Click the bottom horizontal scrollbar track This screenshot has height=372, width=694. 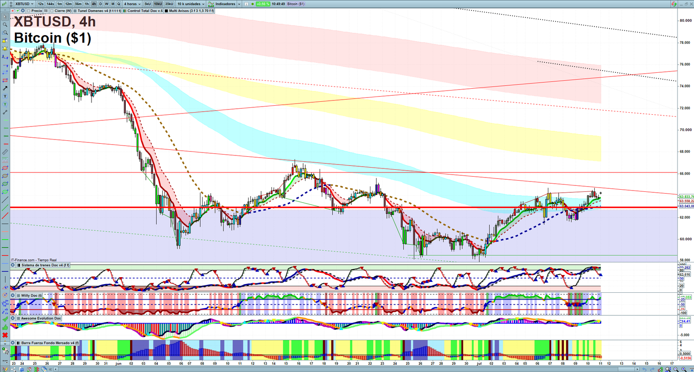pyautogui.click(x=347, y=369)
